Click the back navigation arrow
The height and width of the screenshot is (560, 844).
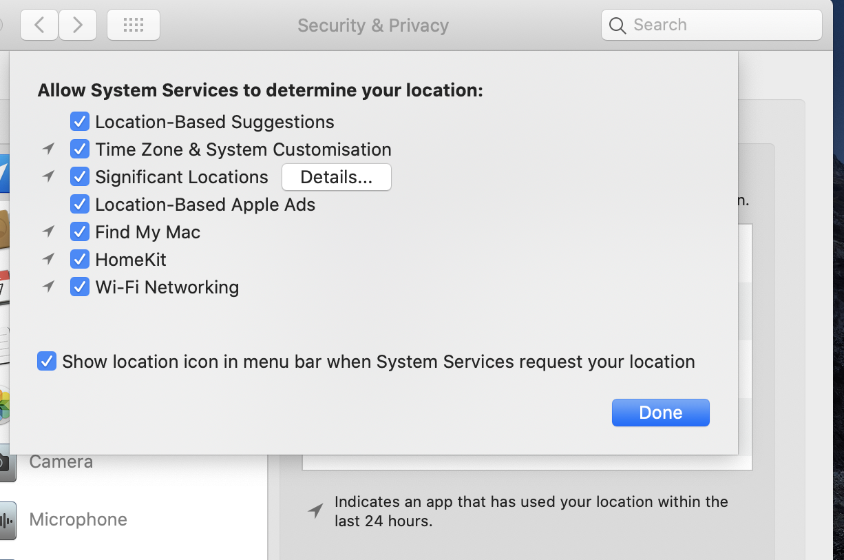click(x=39, y=25)
